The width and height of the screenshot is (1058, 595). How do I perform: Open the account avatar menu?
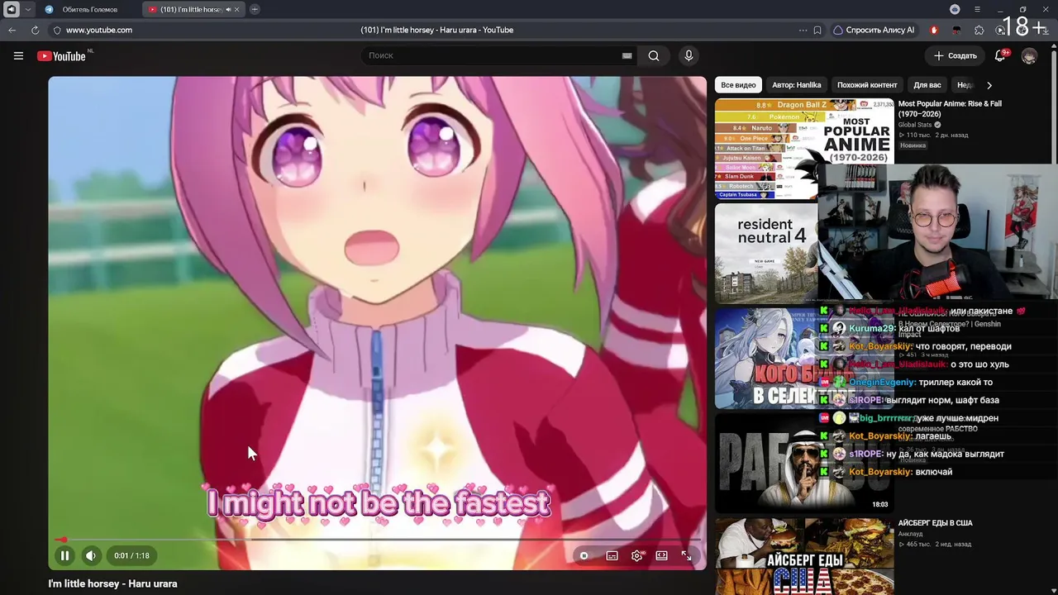(x=1029, y=55)
